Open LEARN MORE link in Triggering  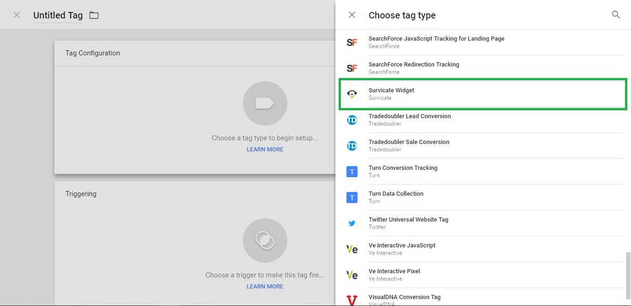pos(265,287)
